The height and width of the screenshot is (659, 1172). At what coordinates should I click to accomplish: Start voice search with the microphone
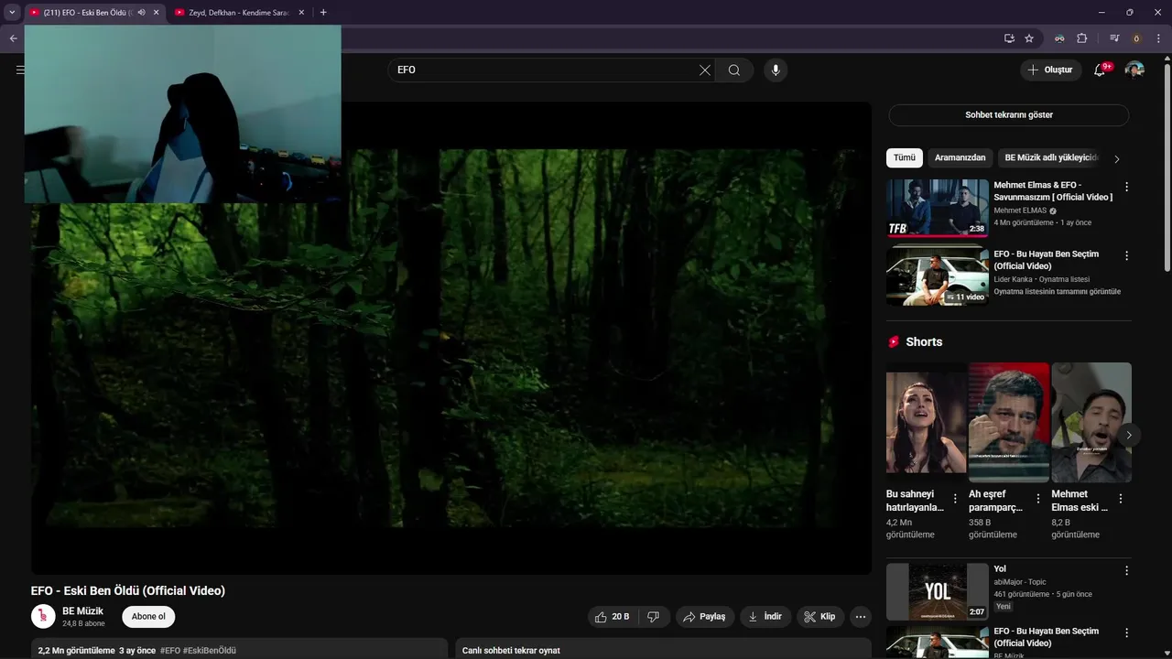776,70
